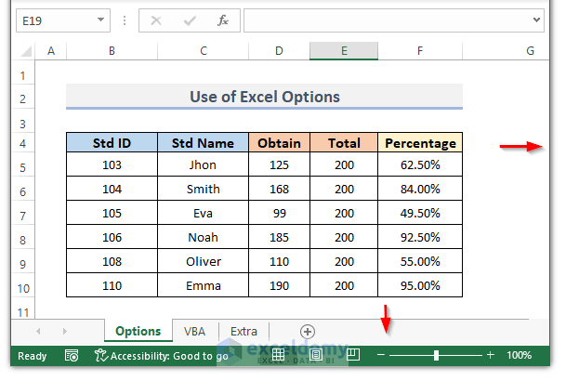The image size is (566, 381).
Task: Click the Cancel (X) formula bar icon
Action: tap(155, 20)
